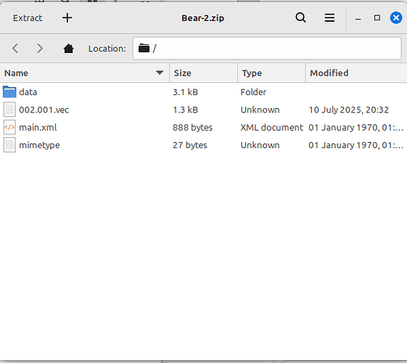
Task: Select the main.xml file icon
Action: (x=9, y=127)
